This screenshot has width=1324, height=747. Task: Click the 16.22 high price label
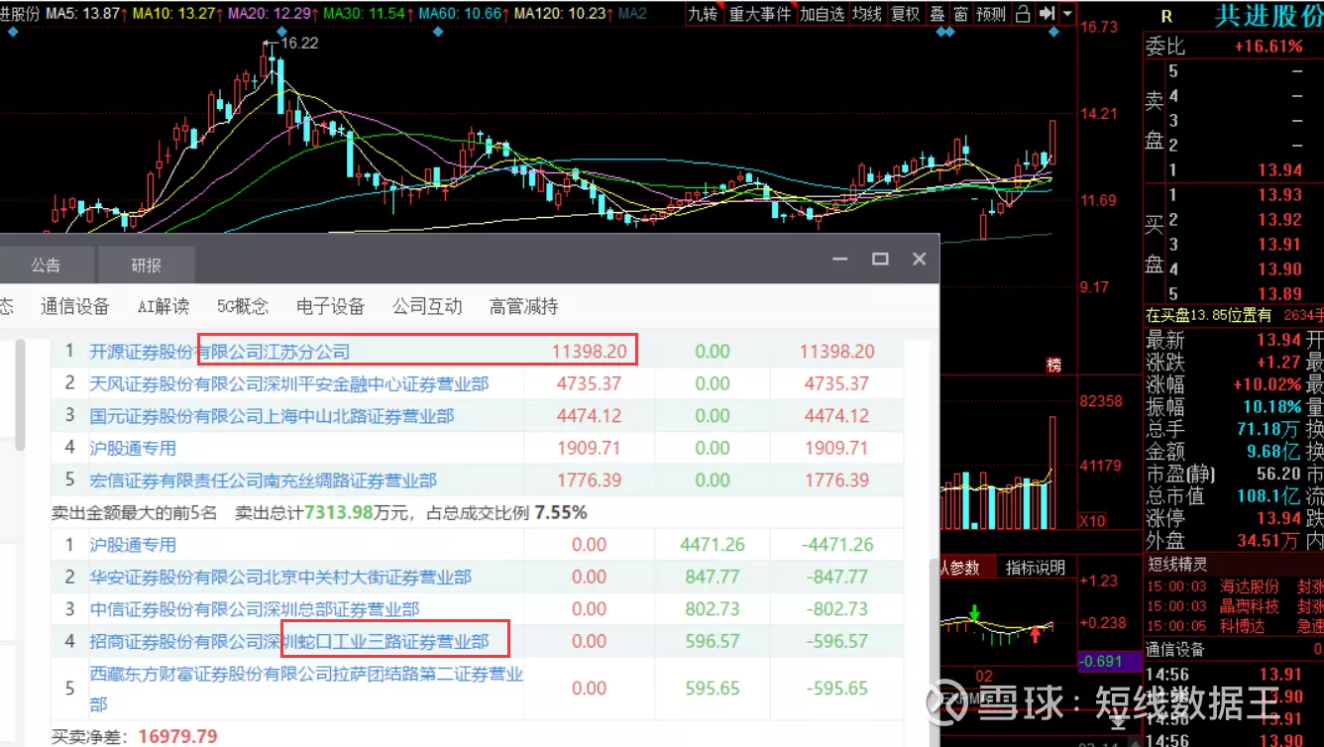299,43
